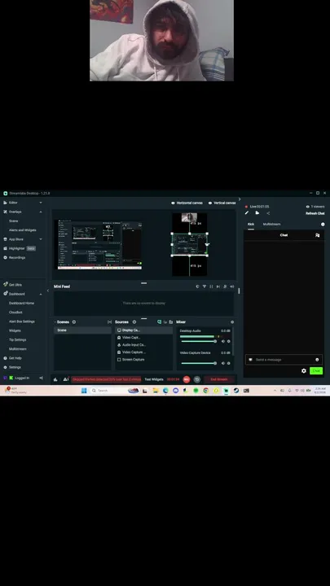Click the highlighted green icon in Sources header
The height and width of the screenshot is (586, 330).
click(159, 321)
